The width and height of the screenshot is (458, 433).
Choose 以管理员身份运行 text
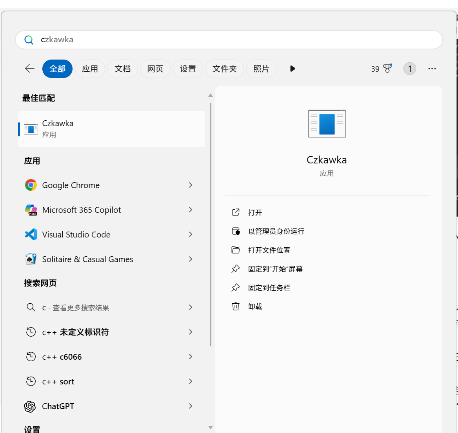pos(276,231)
